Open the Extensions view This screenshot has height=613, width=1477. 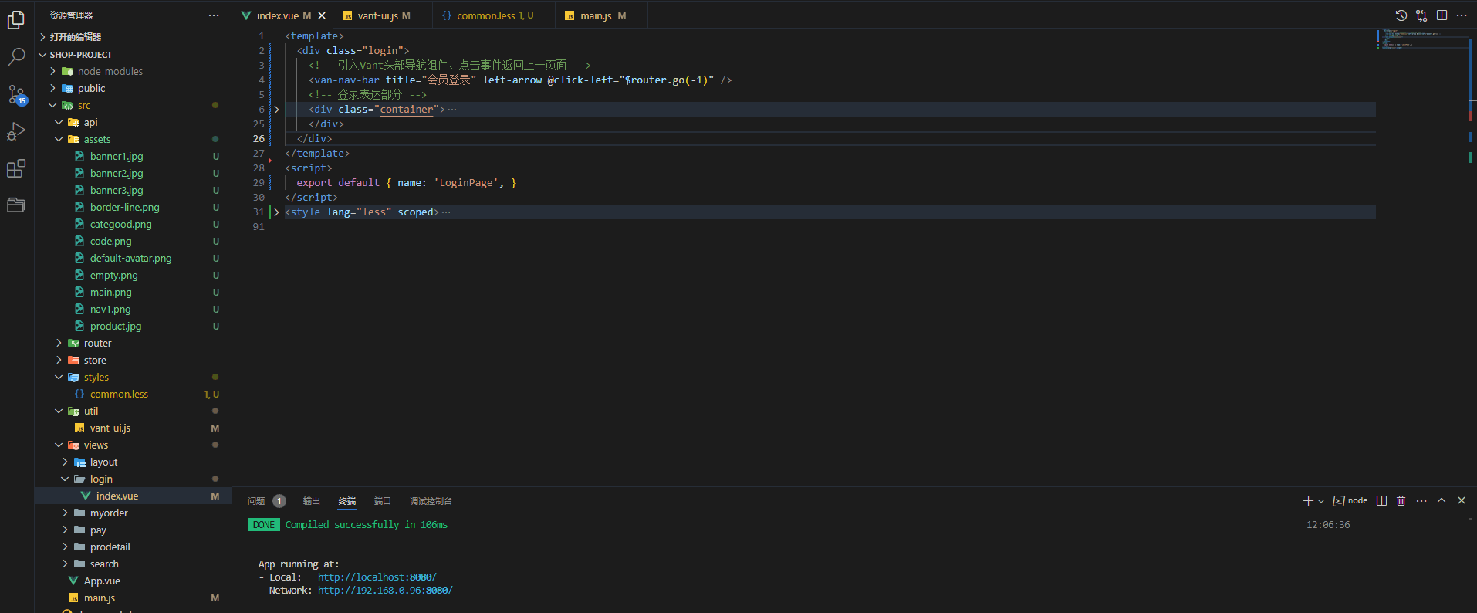coord(16,168)
